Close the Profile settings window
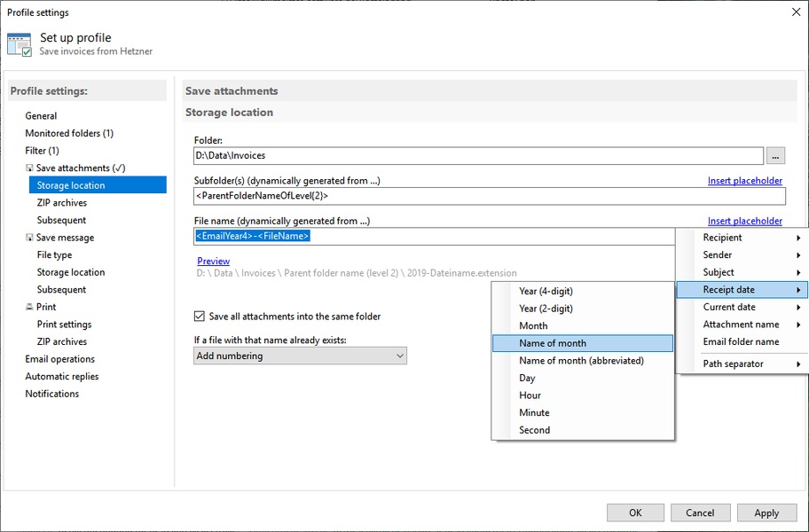This screenshot has height=532, width=809. [794, 12]
